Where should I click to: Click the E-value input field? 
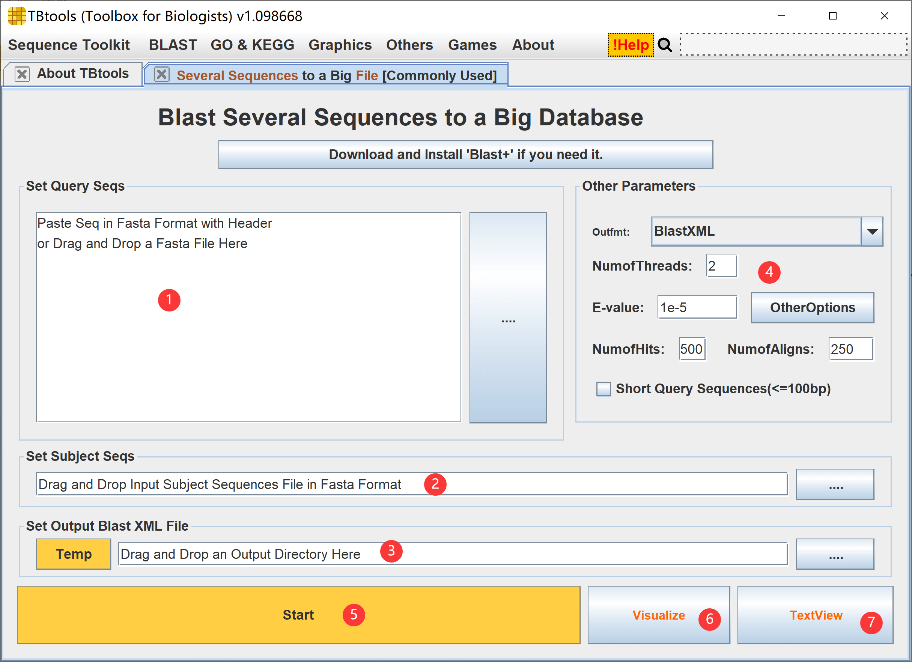697,307
